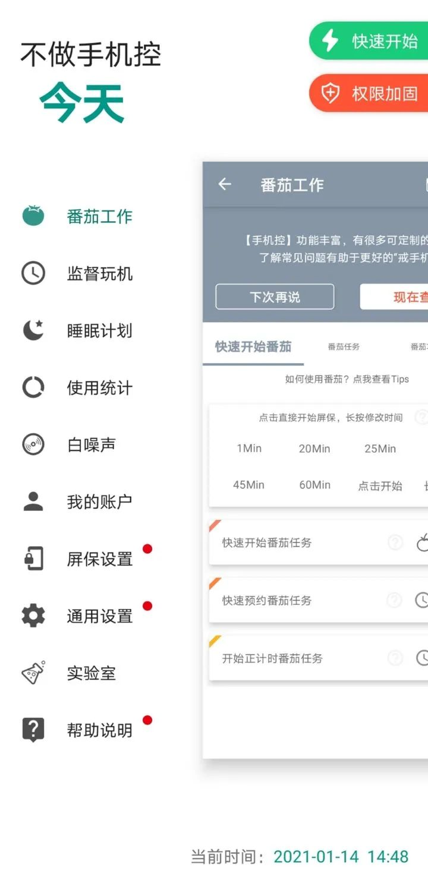The height and width of the screenshot is (880, 428).
Task: Switch to the 番茄任务 tab
Action: [344, 346]
